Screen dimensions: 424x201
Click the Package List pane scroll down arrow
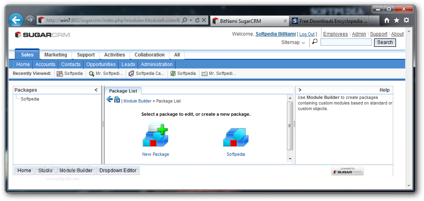(x=290, y=159)
